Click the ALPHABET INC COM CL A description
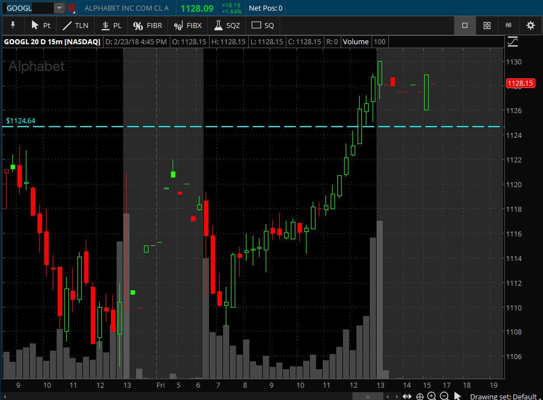 [127, 8]
